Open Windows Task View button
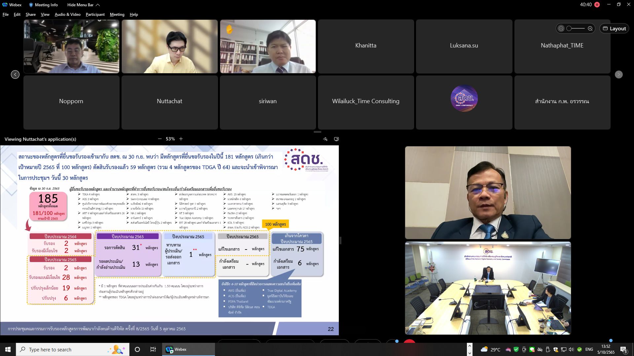634x356 pixels. pos(153,349)
